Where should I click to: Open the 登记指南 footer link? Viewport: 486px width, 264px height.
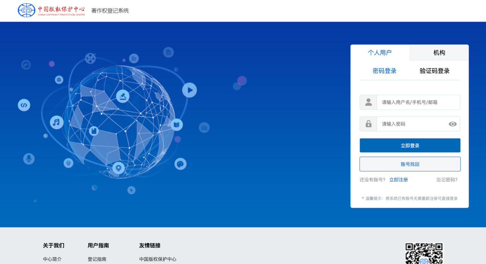[x=97, y=259]
